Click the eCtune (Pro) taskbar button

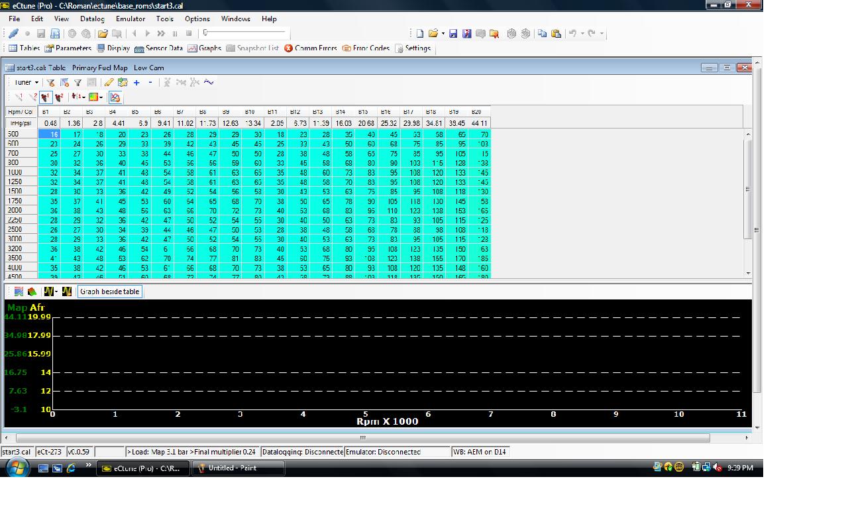pos(144,468)
